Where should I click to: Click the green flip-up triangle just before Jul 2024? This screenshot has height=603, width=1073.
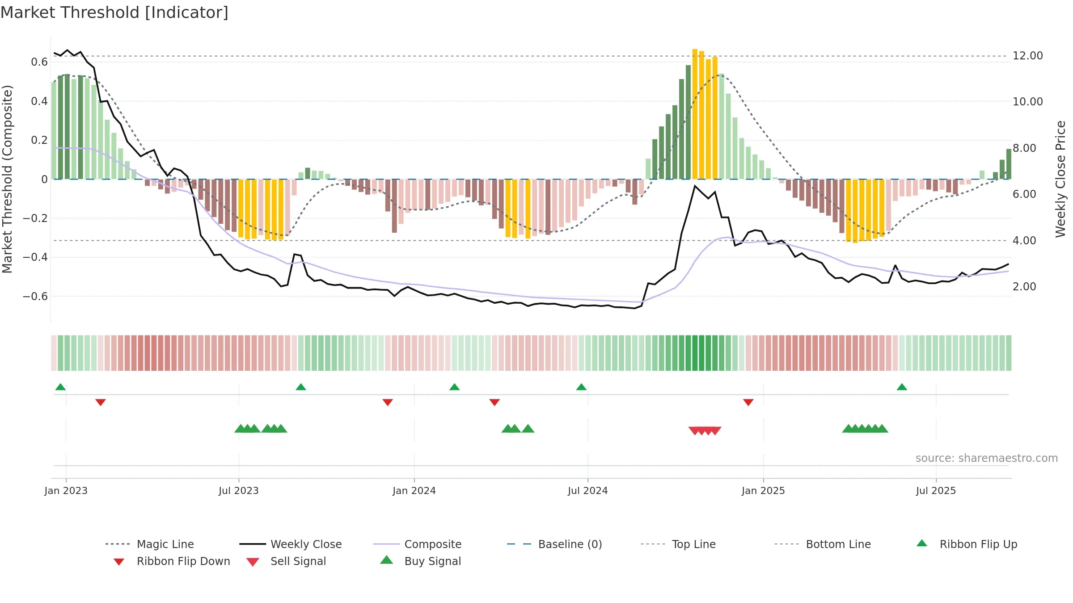coord(581,387)
